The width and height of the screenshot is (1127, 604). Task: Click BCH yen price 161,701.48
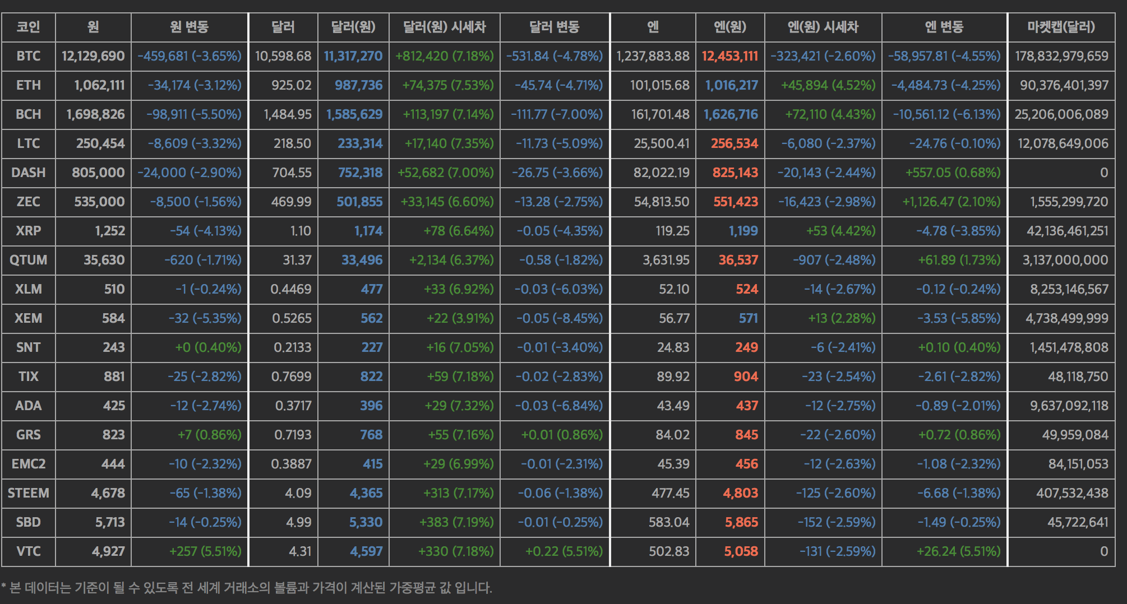(x=661, y=114)
